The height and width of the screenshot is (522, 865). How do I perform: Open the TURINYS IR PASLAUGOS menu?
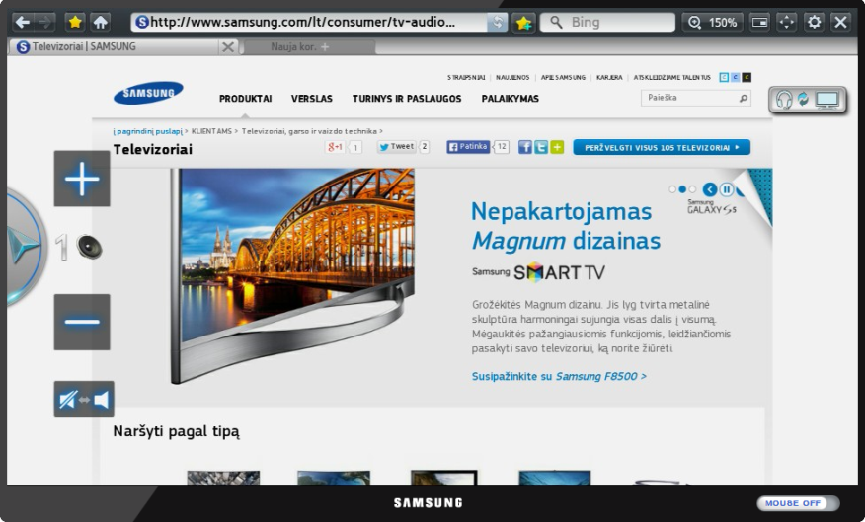coord(407,99)
